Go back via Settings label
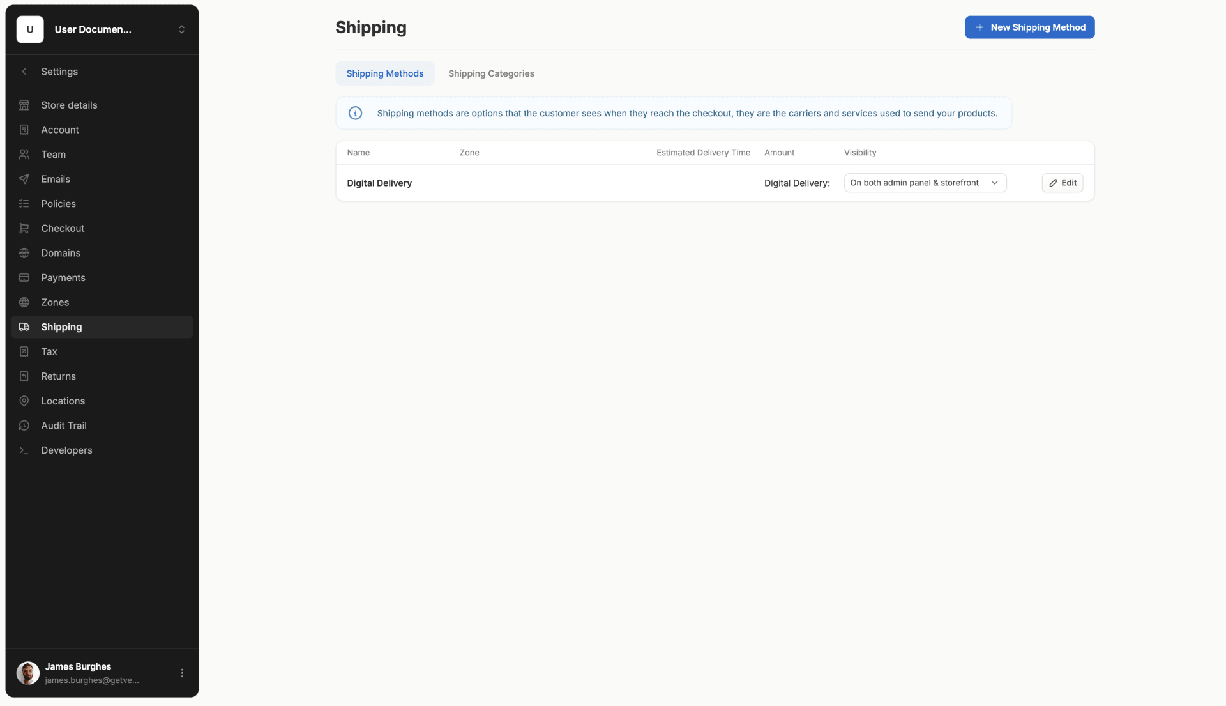This screenshot has width=1226, height=706. (x=59, y=72)
